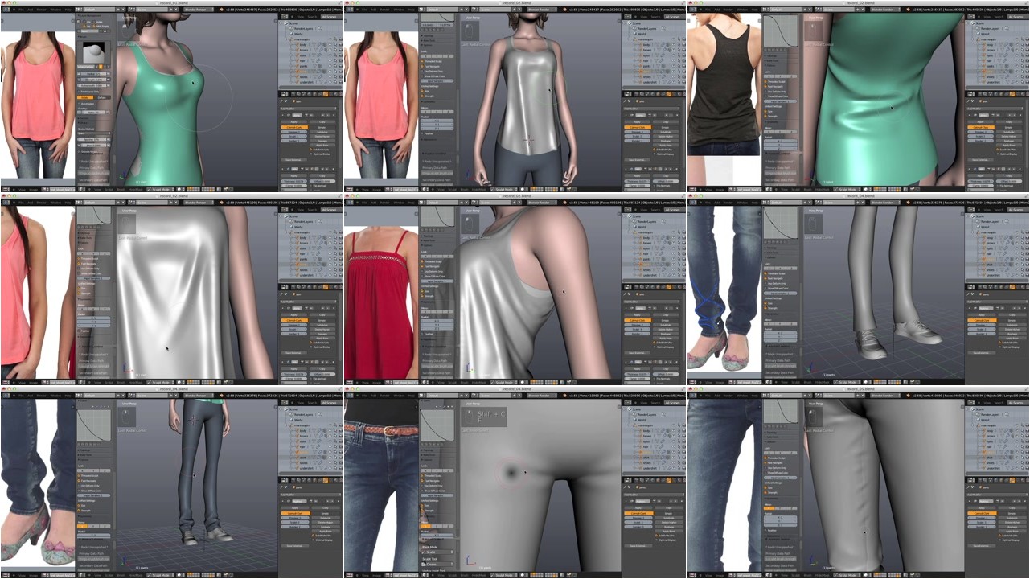This screenshot has height=579, width=1030.
Task: Open Add Modifier dropdown in record_01.blend properties
Action: pyautogui.click(x=309, y=109)
